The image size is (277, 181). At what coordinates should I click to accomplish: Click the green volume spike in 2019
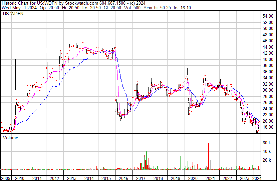[x=180, y=163]
